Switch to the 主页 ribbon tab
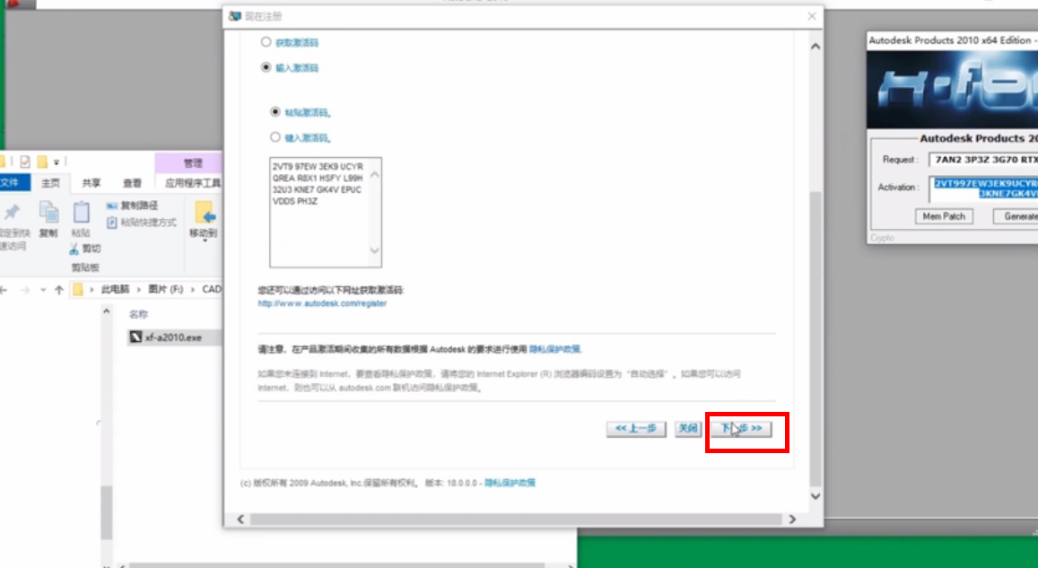The image size is (1038, 568). [x=50, y=183]
